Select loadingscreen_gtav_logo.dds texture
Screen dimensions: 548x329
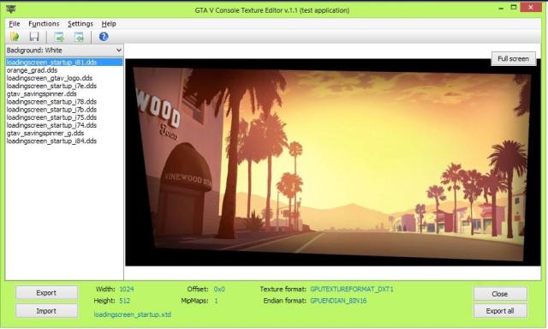[50, 78]
